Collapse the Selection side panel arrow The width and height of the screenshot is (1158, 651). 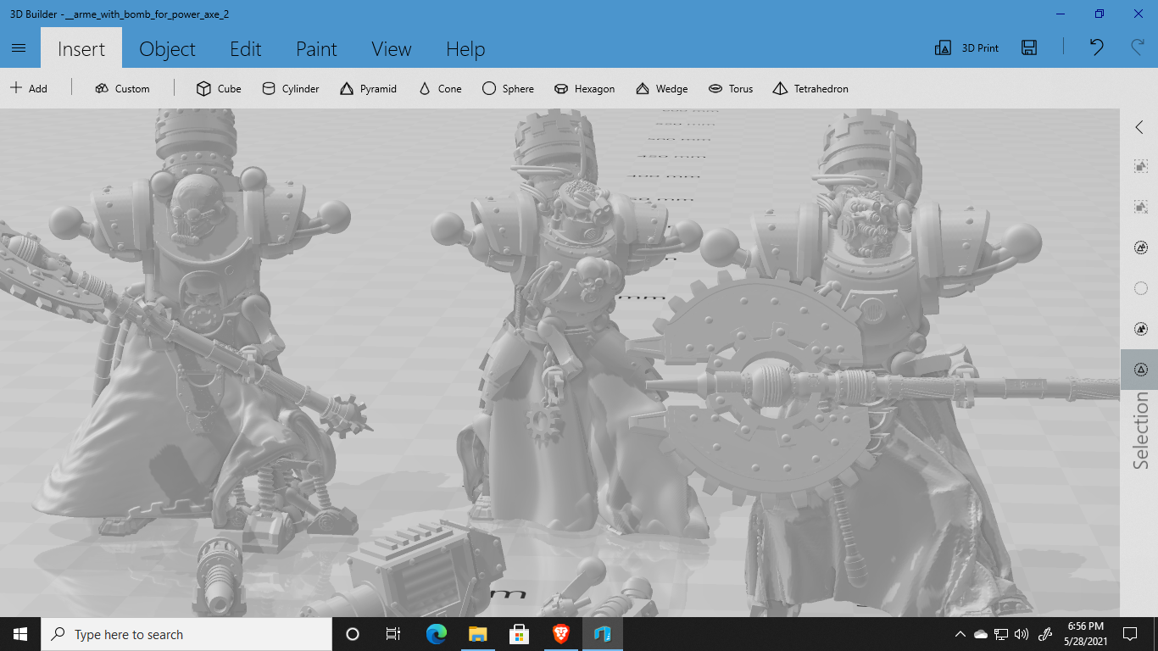1139,127
